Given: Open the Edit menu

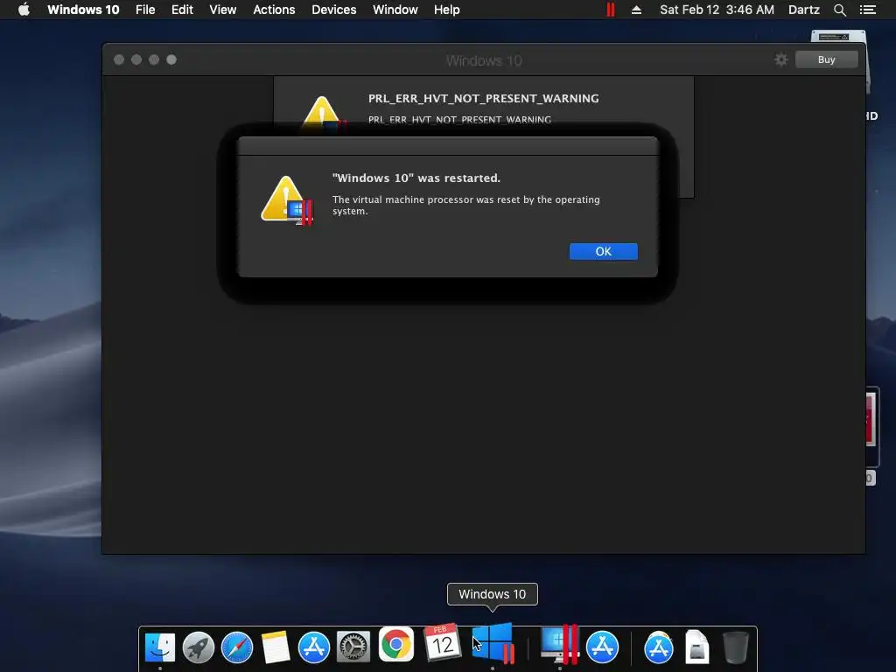Looking at the screenshot, I should pos(182,10).
